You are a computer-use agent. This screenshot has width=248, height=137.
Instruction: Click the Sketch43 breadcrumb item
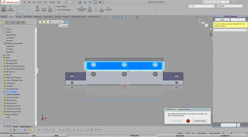point(63,26)
